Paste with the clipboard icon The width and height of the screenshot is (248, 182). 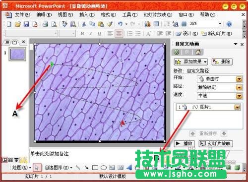pos(101,24)
